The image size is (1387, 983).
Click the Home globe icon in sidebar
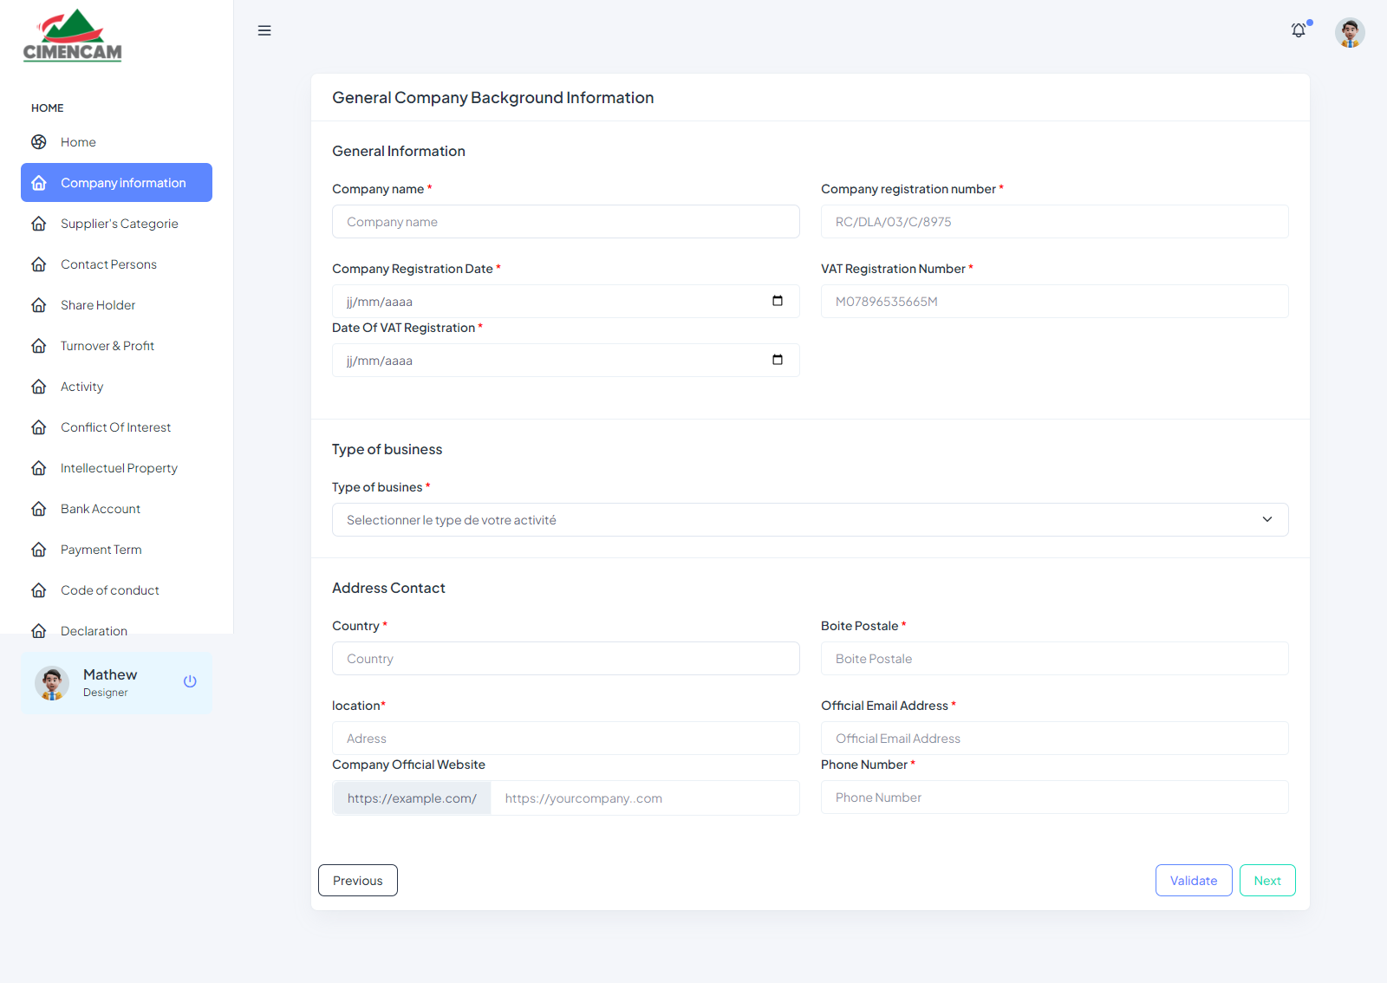(x=39, y=142)
